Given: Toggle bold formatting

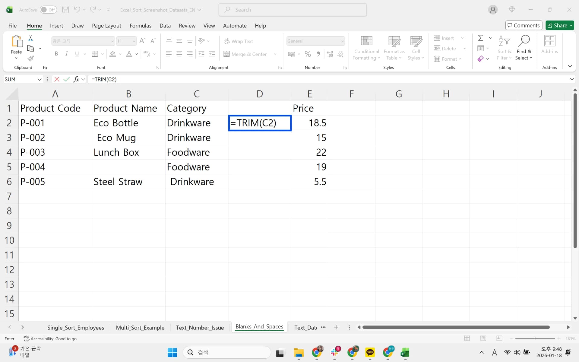Looking at the screenshot, I should click(x=56, y=54).
